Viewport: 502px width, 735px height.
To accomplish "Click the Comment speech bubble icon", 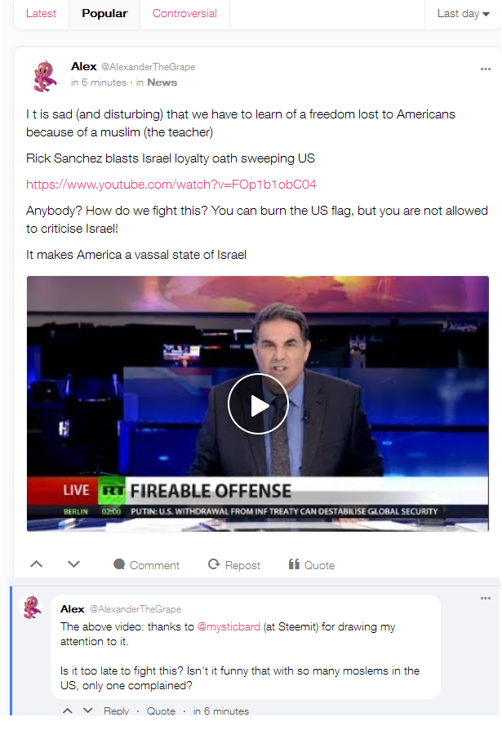I will pos(119,564).
